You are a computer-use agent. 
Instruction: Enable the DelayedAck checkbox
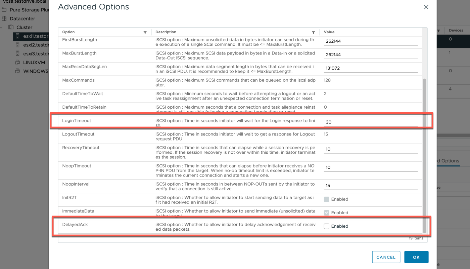(x=326, y=226)
